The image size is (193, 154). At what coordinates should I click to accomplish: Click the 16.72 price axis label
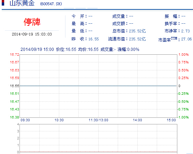coord(15,55)
